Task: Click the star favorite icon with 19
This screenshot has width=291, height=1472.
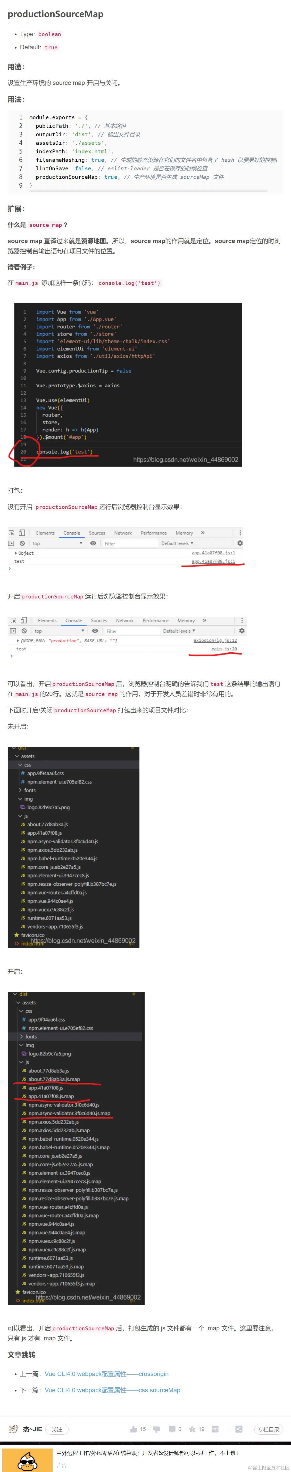Action: (192, 1429)
